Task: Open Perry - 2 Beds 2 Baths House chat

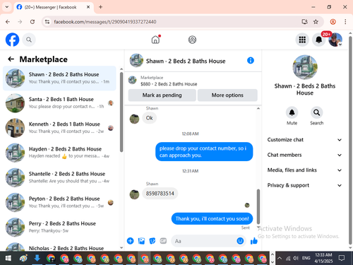Action: pos(59,227)
